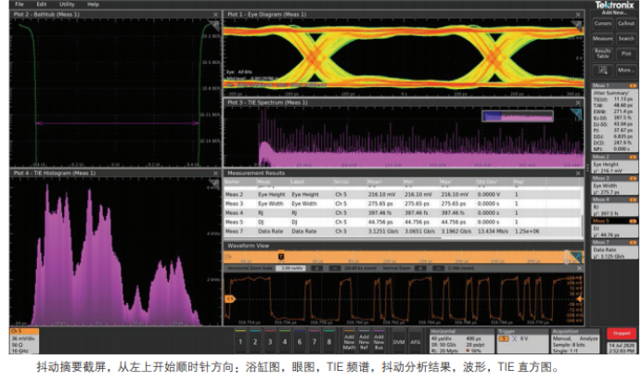Image resolution: width=643 pixels, height=381 pixels.
Task: Click the Plot button
Action: [x=625, y=53]
